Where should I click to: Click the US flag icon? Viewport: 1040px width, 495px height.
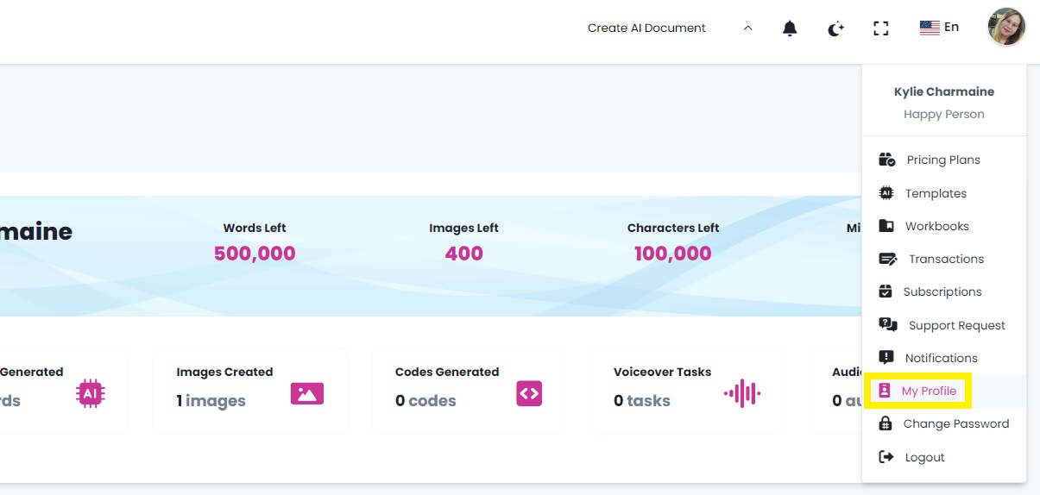pos(930,28)
